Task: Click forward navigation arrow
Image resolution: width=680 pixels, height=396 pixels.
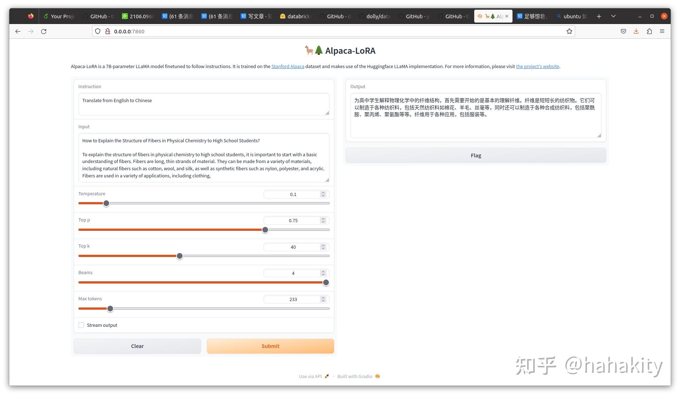Action: 31,32
